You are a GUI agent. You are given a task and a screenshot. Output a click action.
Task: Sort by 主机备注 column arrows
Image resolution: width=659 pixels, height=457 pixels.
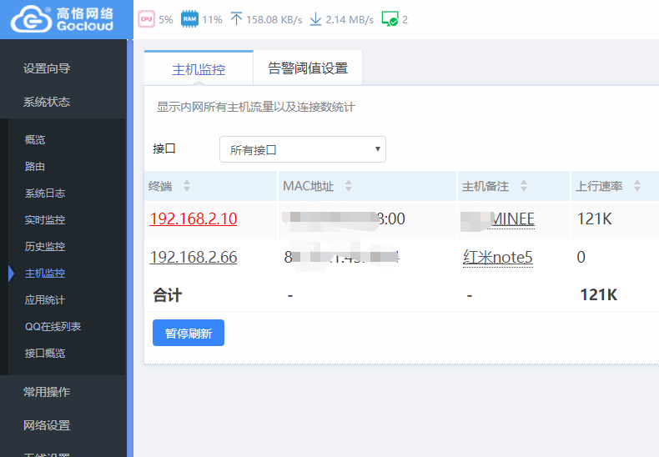(524, 186)
